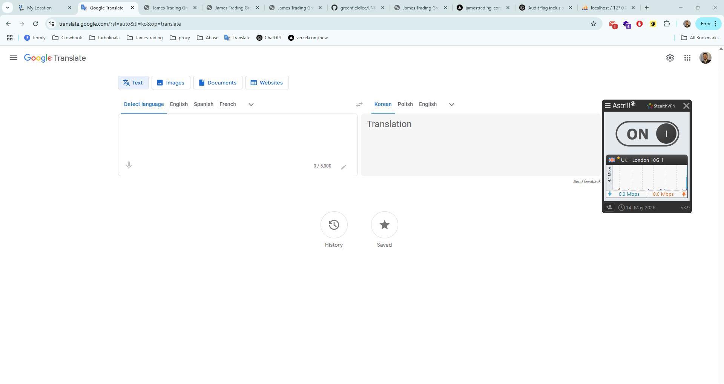Open the Websites translation mode
Image resolution: width=724 pixels, height=384 pixels.
pos(267,83)
